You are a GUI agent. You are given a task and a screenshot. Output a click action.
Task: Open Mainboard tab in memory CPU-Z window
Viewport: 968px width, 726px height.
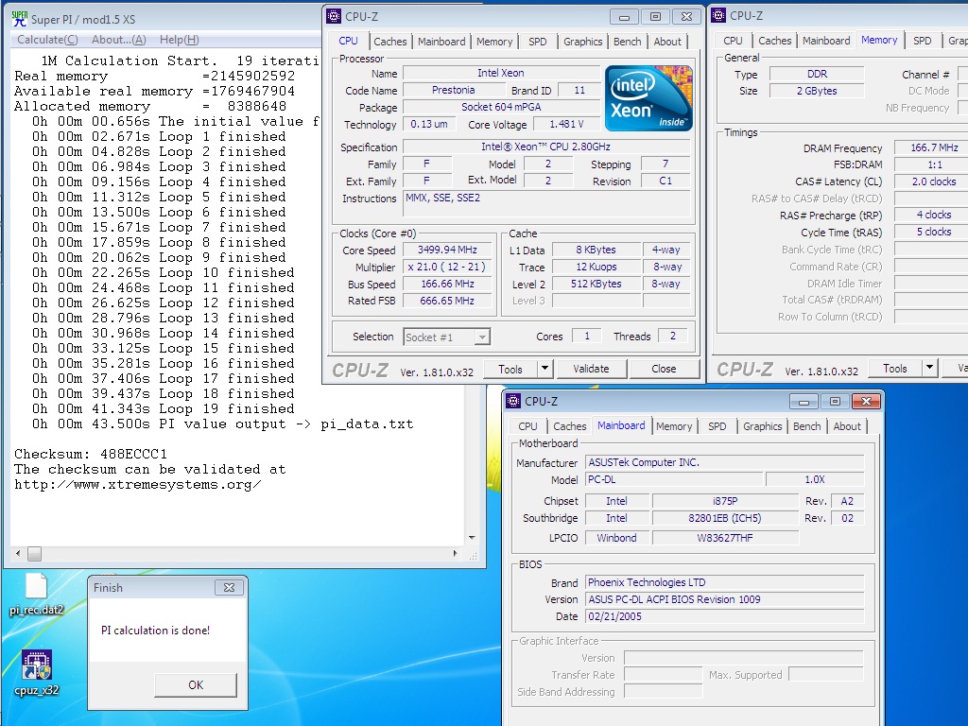826,41
